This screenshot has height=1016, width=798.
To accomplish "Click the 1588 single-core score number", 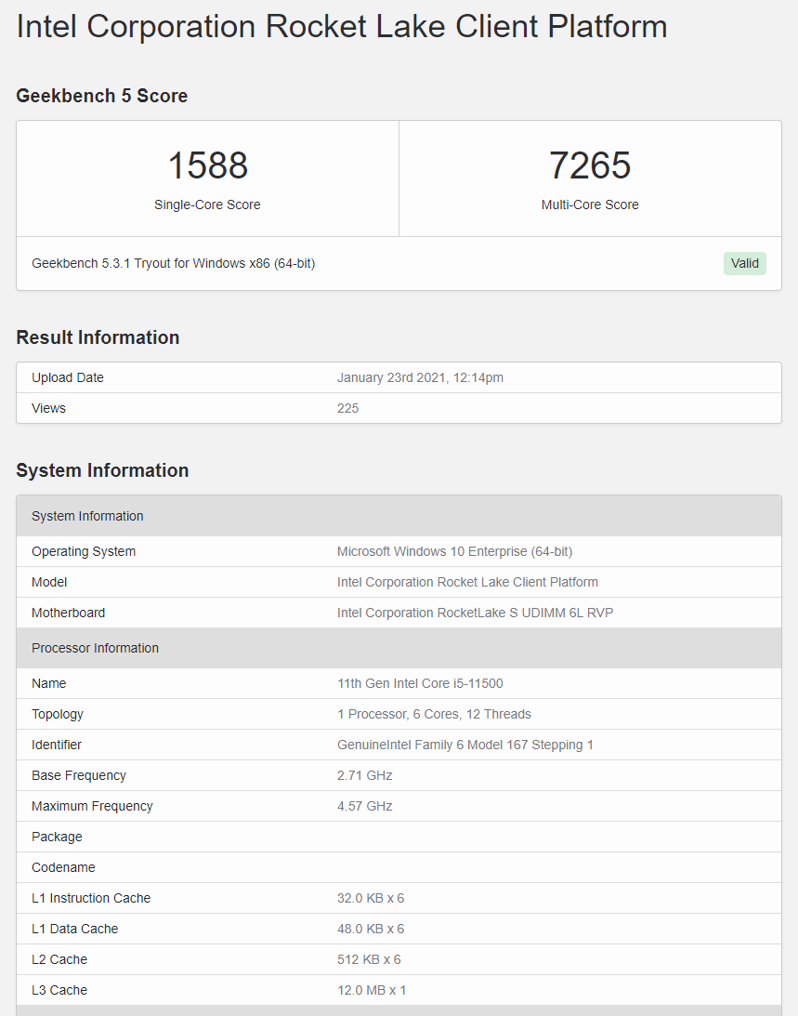I will coord(207,166).
